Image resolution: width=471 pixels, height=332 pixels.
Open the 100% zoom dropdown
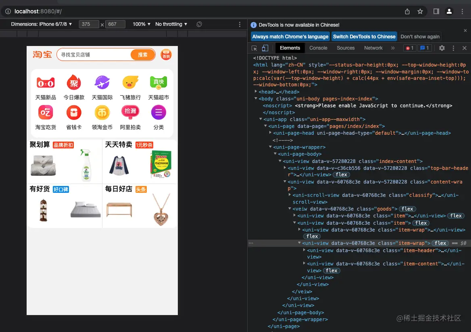coord(142,24)
